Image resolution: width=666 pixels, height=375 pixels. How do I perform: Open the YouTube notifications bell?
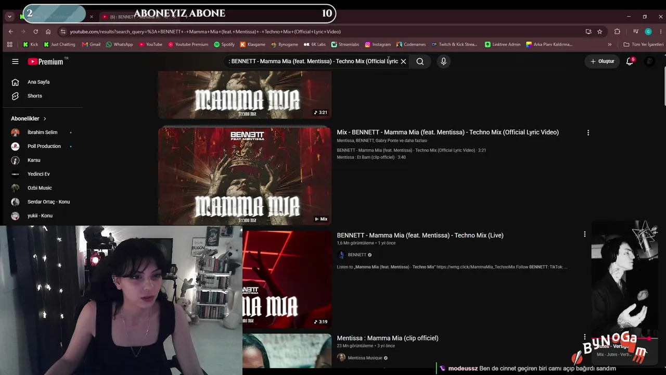(x=630, y=61)
